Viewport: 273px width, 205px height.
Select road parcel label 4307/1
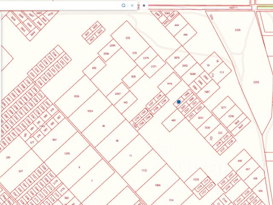[233, 8]
